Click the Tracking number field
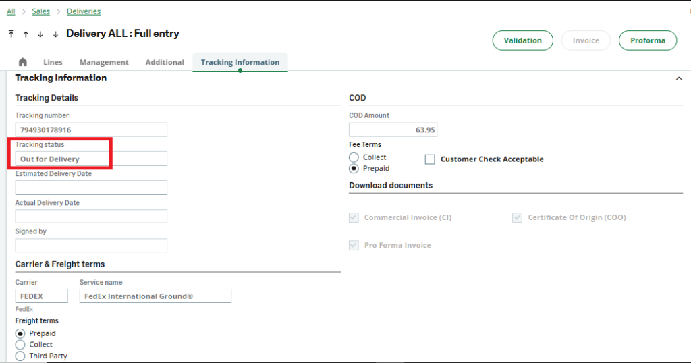 tap(91, 130)
